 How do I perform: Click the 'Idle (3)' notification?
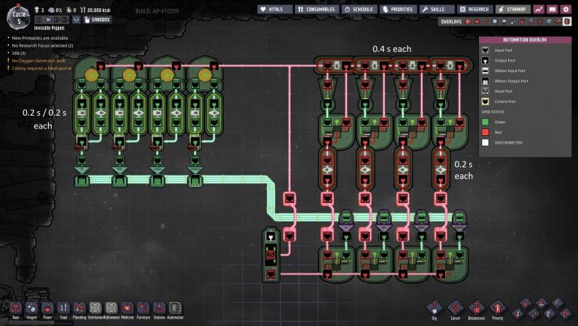pos(19,53)
